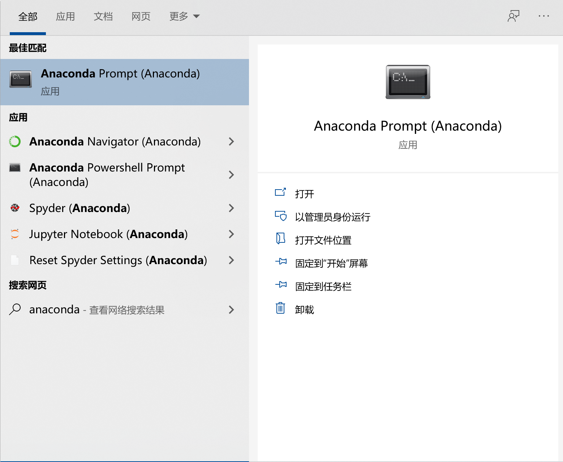This screenshot has height=462, width=563.
Task: Click 固定到"开始"屏幕
Action: click(x=331, y=263)
